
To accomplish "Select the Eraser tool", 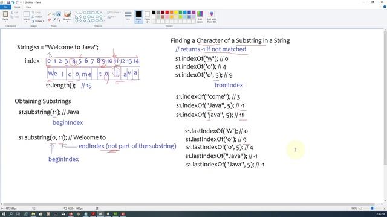I will 50,19.
